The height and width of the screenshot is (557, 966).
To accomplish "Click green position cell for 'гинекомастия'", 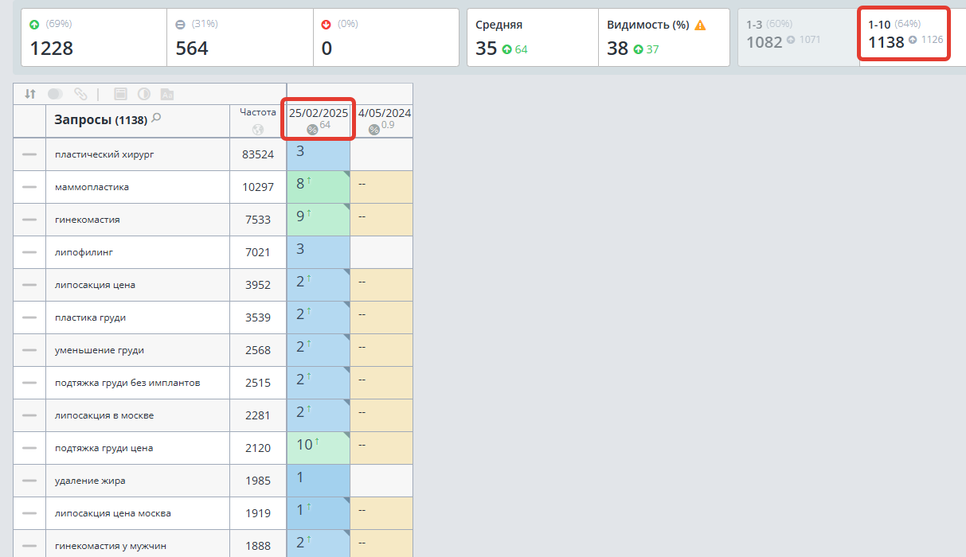I will coord(318,220).
